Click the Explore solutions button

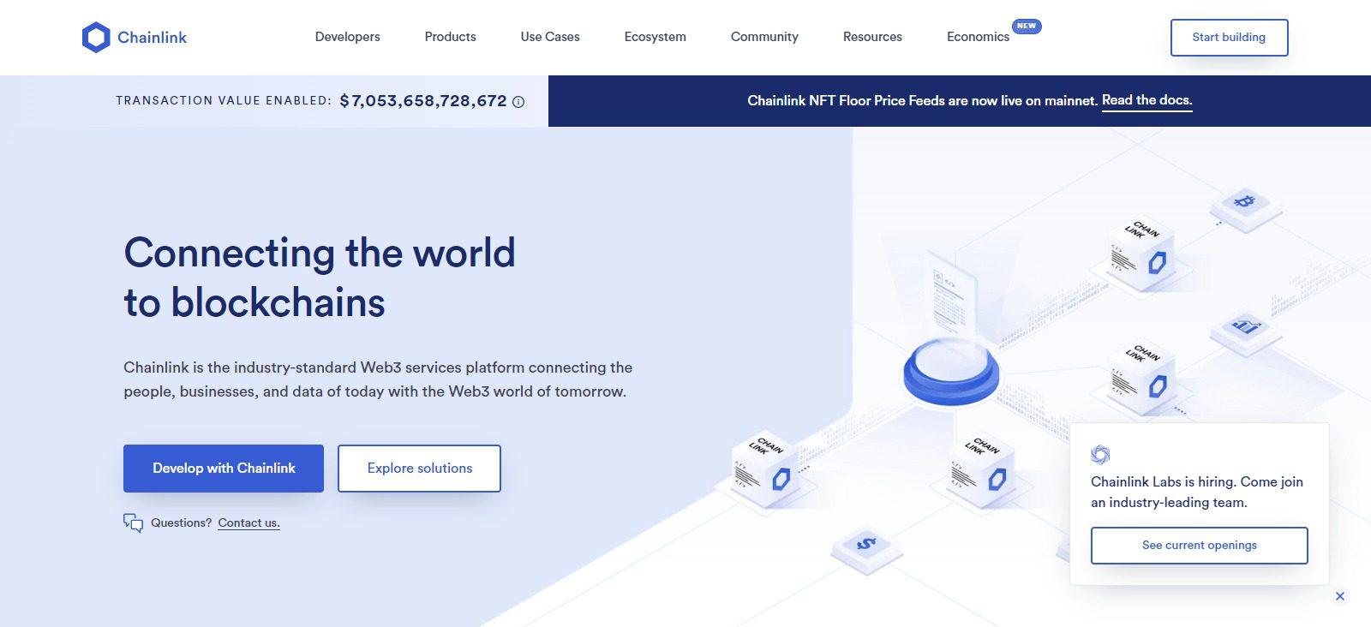pyautogui.click(x=419, y=469)
